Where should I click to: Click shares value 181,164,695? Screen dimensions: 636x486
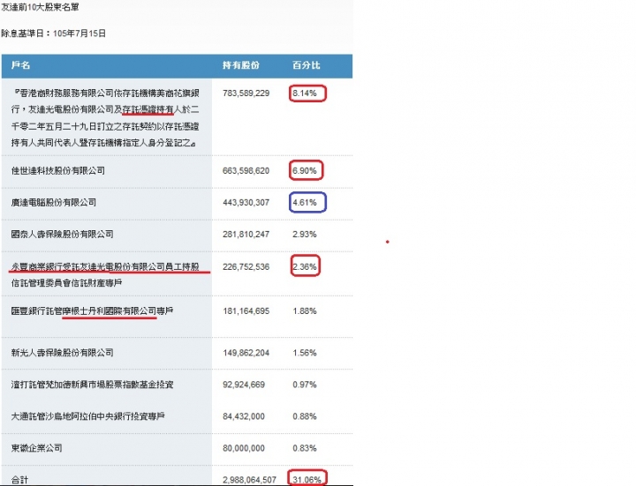click(246, 311)
